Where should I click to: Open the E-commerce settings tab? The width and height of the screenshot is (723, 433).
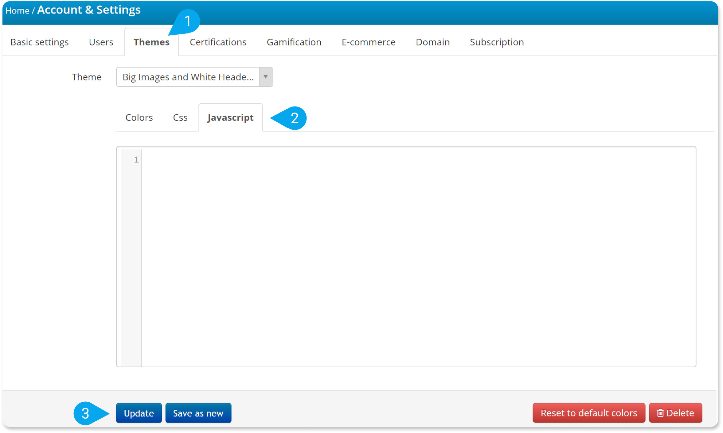[x=368, y=42]
